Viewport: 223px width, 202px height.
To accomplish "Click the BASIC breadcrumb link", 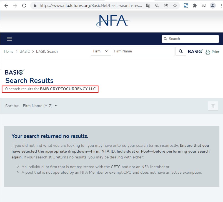I will pos(25,51).
